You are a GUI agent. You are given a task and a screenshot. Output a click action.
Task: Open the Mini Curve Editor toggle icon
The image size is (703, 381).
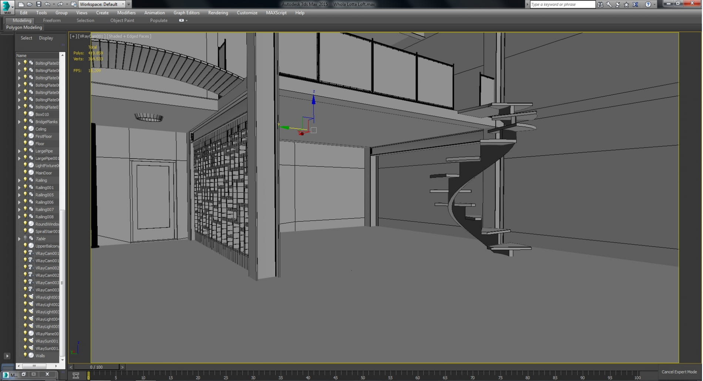click(76, 375)
